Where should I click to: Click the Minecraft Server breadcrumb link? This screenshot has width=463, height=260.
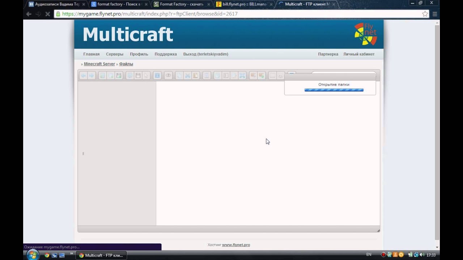click(x=99, y=64)
